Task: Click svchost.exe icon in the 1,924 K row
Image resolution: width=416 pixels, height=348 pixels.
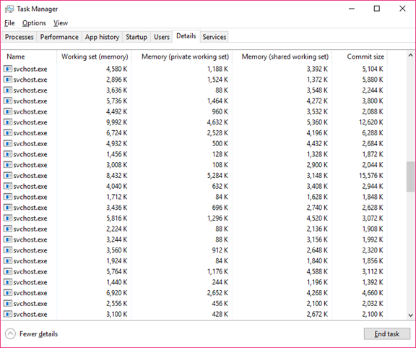Action: coord(8,260)
